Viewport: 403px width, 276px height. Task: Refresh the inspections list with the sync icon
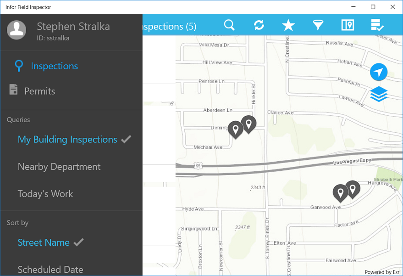click(259, 25)
